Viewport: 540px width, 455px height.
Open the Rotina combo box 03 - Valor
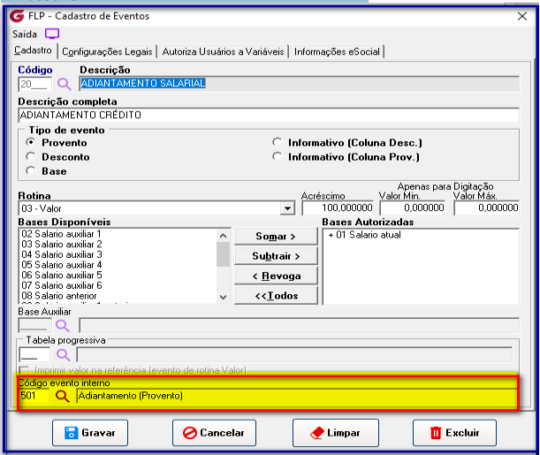[x=156, y=209]
